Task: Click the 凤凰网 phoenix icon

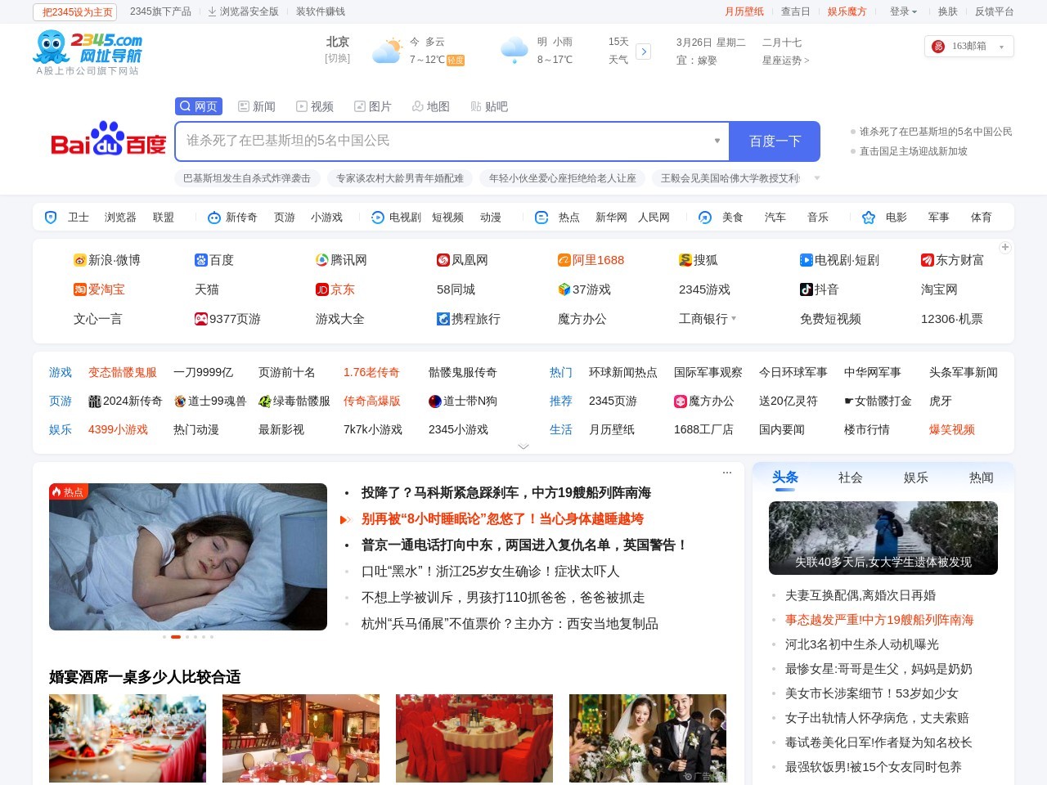Action: (x=442, y=260)
